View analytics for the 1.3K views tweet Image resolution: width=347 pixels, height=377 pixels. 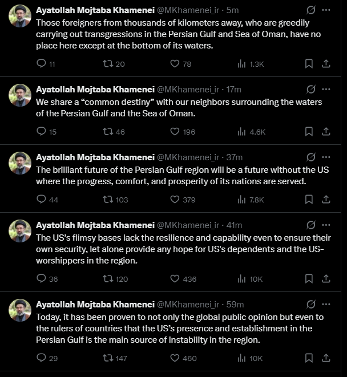tap(241, 64)
